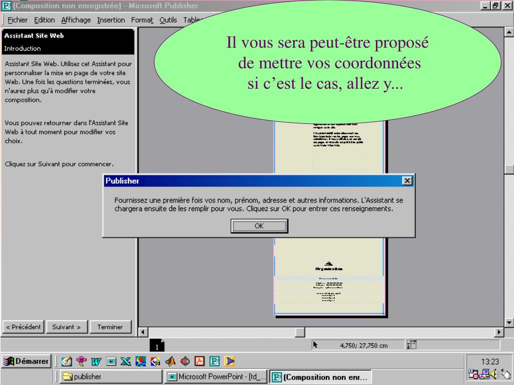Launch the media player quick launch icon
This screenshot has height=385, width=514.
229,361
